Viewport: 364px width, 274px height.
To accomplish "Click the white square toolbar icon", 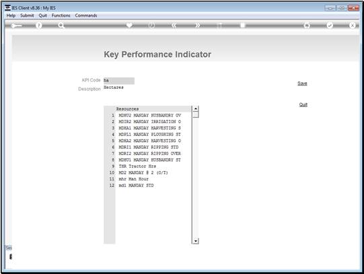I will (242, 25).
